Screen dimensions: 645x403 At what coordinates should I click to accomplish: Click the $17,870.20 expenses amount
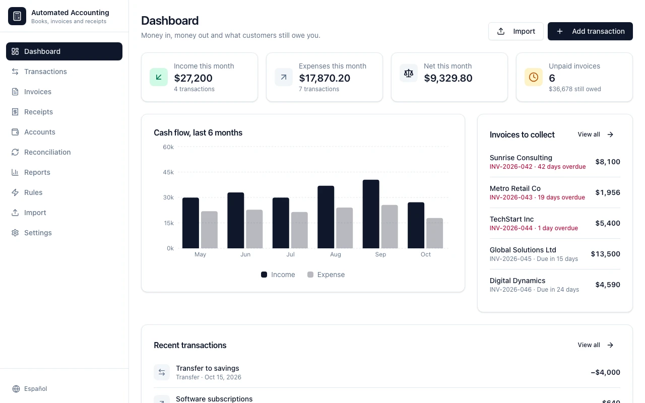pos(325,78)
